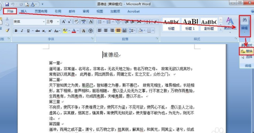The image size is (254, 133).
Task: Click the Enclose Characters circled 字 icon
Action: coord(90,31)
